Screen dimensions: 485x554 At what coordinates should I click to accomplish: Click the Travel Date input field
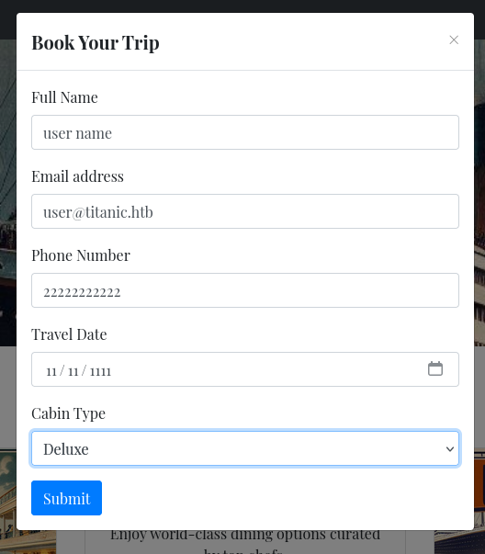[244, 369]
